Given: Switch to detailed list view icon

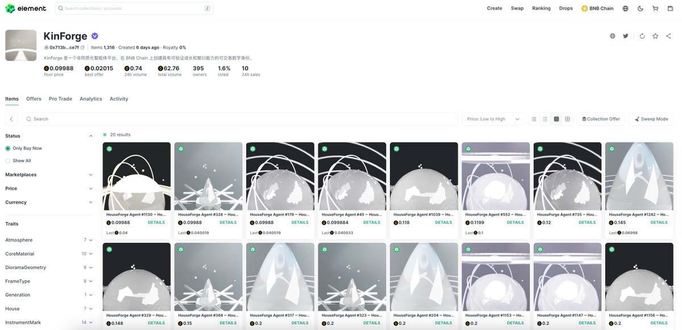Looking at the screenshot, I should point(534,119).
